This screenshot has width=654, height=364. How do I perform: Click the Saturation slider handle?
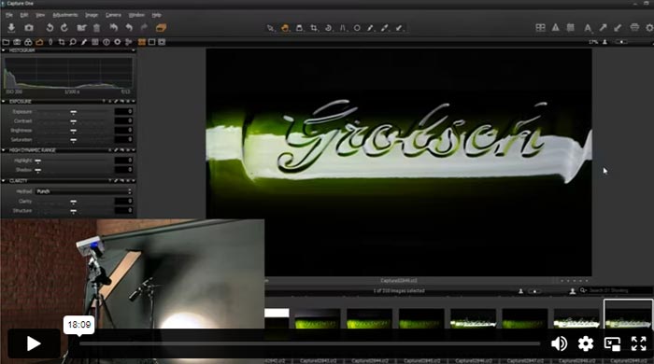(74, 140)
